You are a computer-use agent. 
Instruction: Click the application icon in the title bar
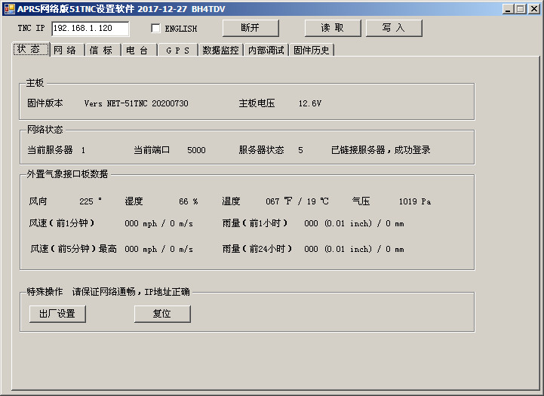[9, 8]
